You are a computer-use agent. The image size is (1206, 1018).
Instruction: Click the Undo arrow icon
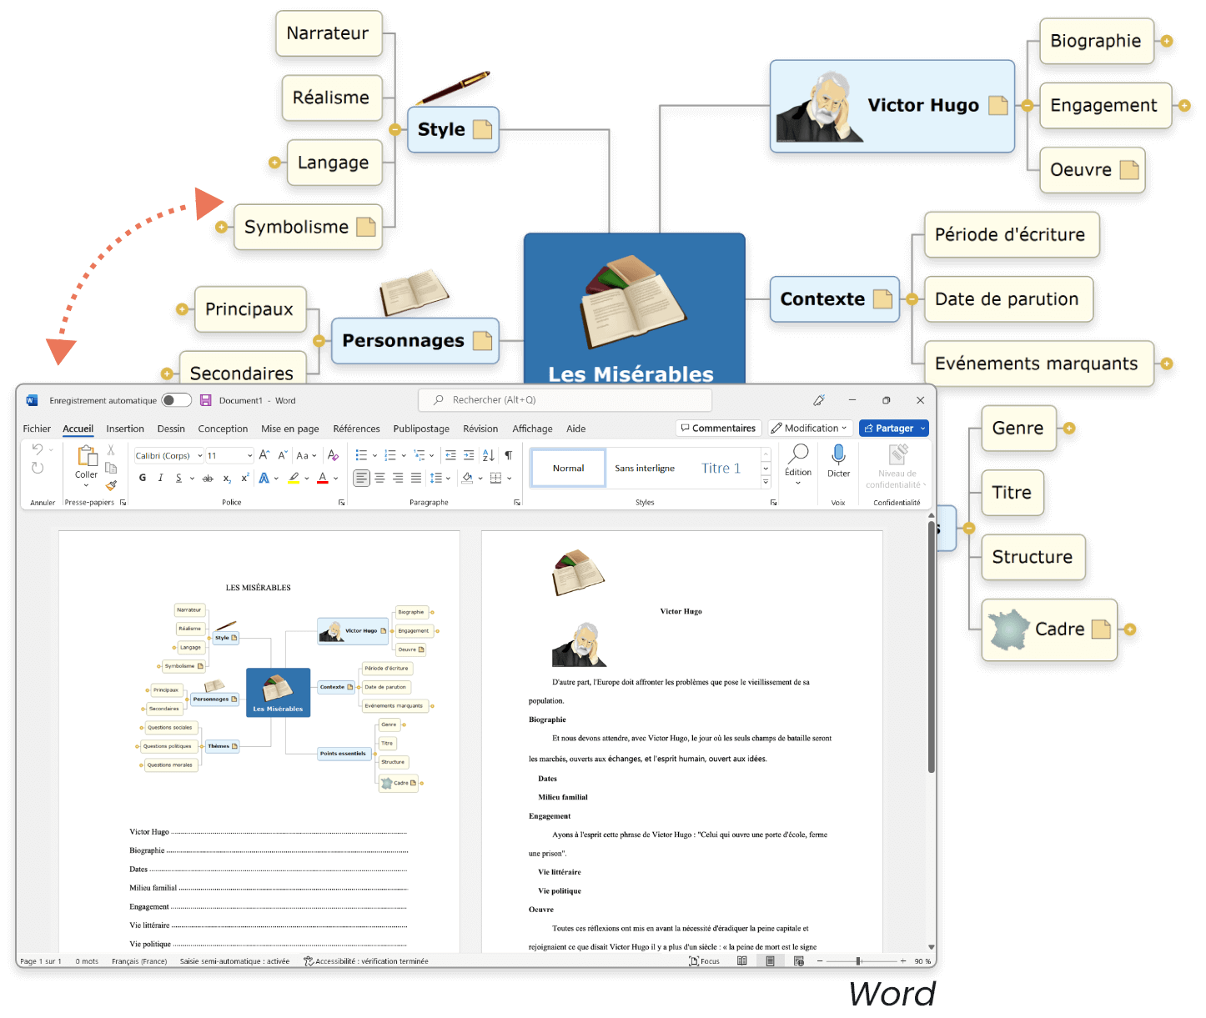point(38,449)
